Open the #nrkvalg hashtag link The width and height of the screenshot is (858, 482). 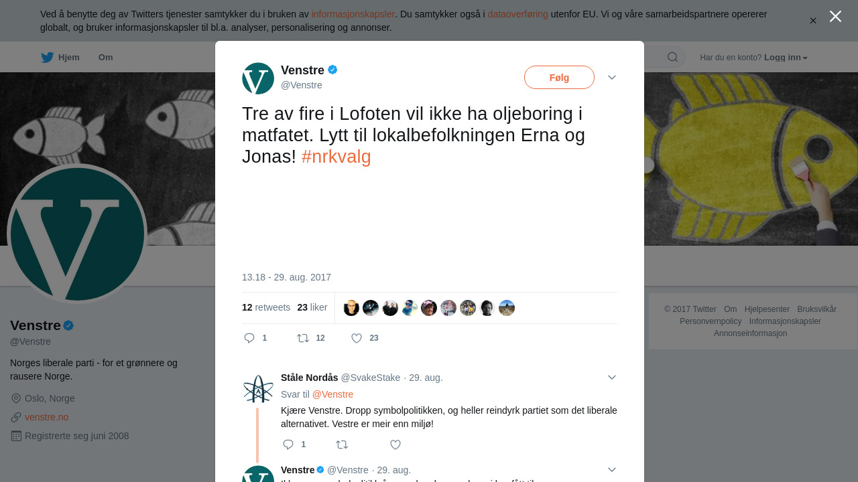click(336, 157)
